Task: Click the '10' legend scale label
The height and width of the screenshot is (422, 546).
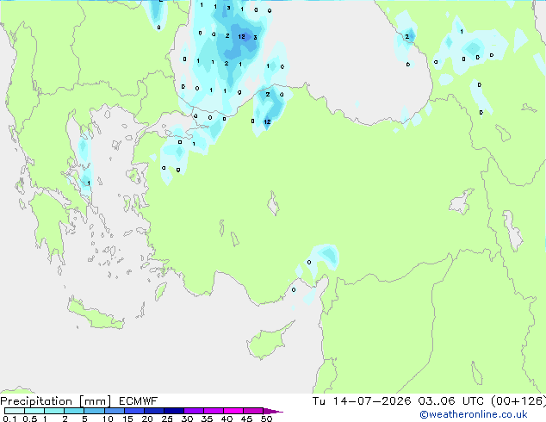Action: coord(108,419)
